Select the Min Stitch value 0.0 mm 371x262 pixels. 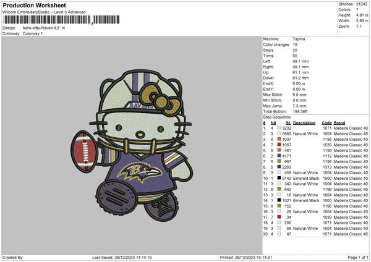click(299, 100)
